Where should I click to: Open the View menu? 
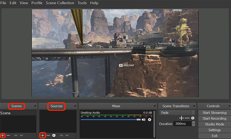pyautogui.click(x=24, y=3)
